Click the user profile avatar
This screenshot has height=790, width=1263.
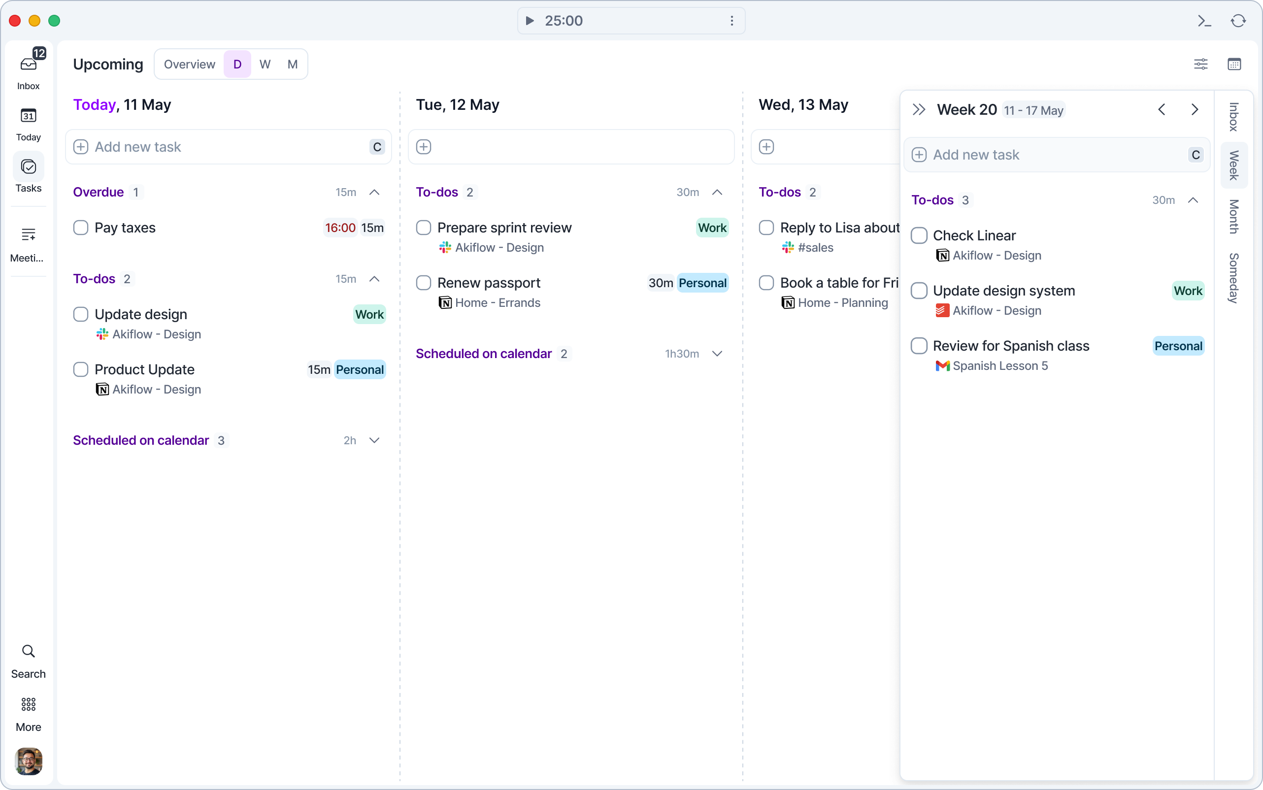pyautogui.click(x=28, y=761)
